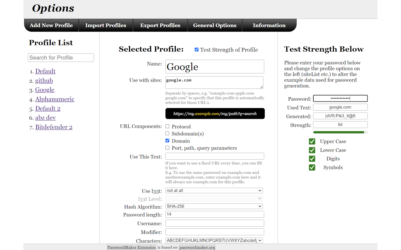Toggle Test Strength of Profile checkbox
This screenshot has width=401, height=250.
[x=196, y=49]
